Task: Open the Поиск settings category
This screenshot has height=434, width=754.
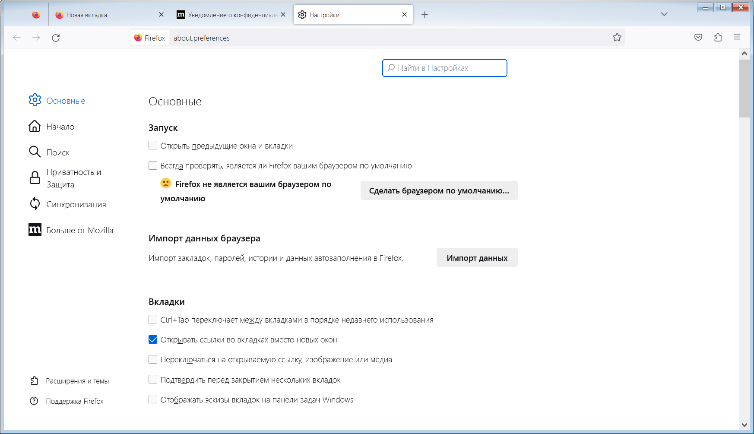Action: click(49, 152)
